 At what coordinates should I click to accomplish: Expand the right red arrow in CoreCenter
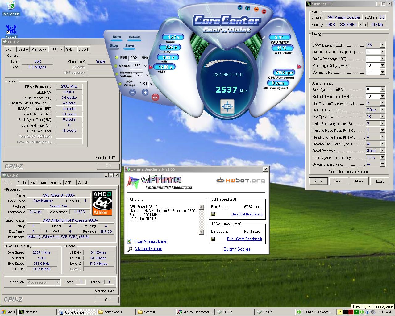point(299,67)
